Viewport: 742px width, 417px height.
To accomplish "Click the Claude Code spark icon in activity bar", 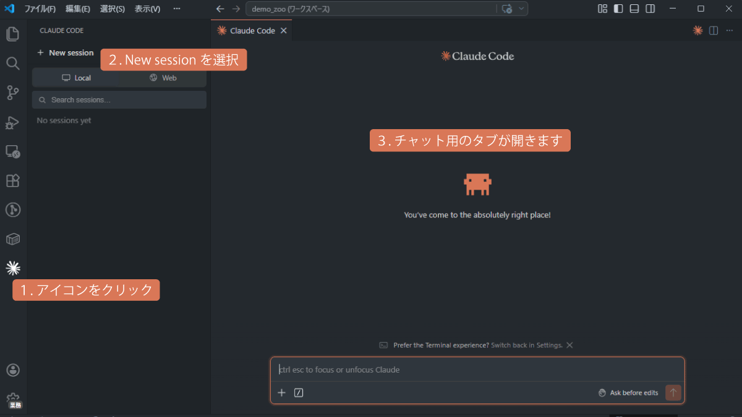I will click(13, 267).
